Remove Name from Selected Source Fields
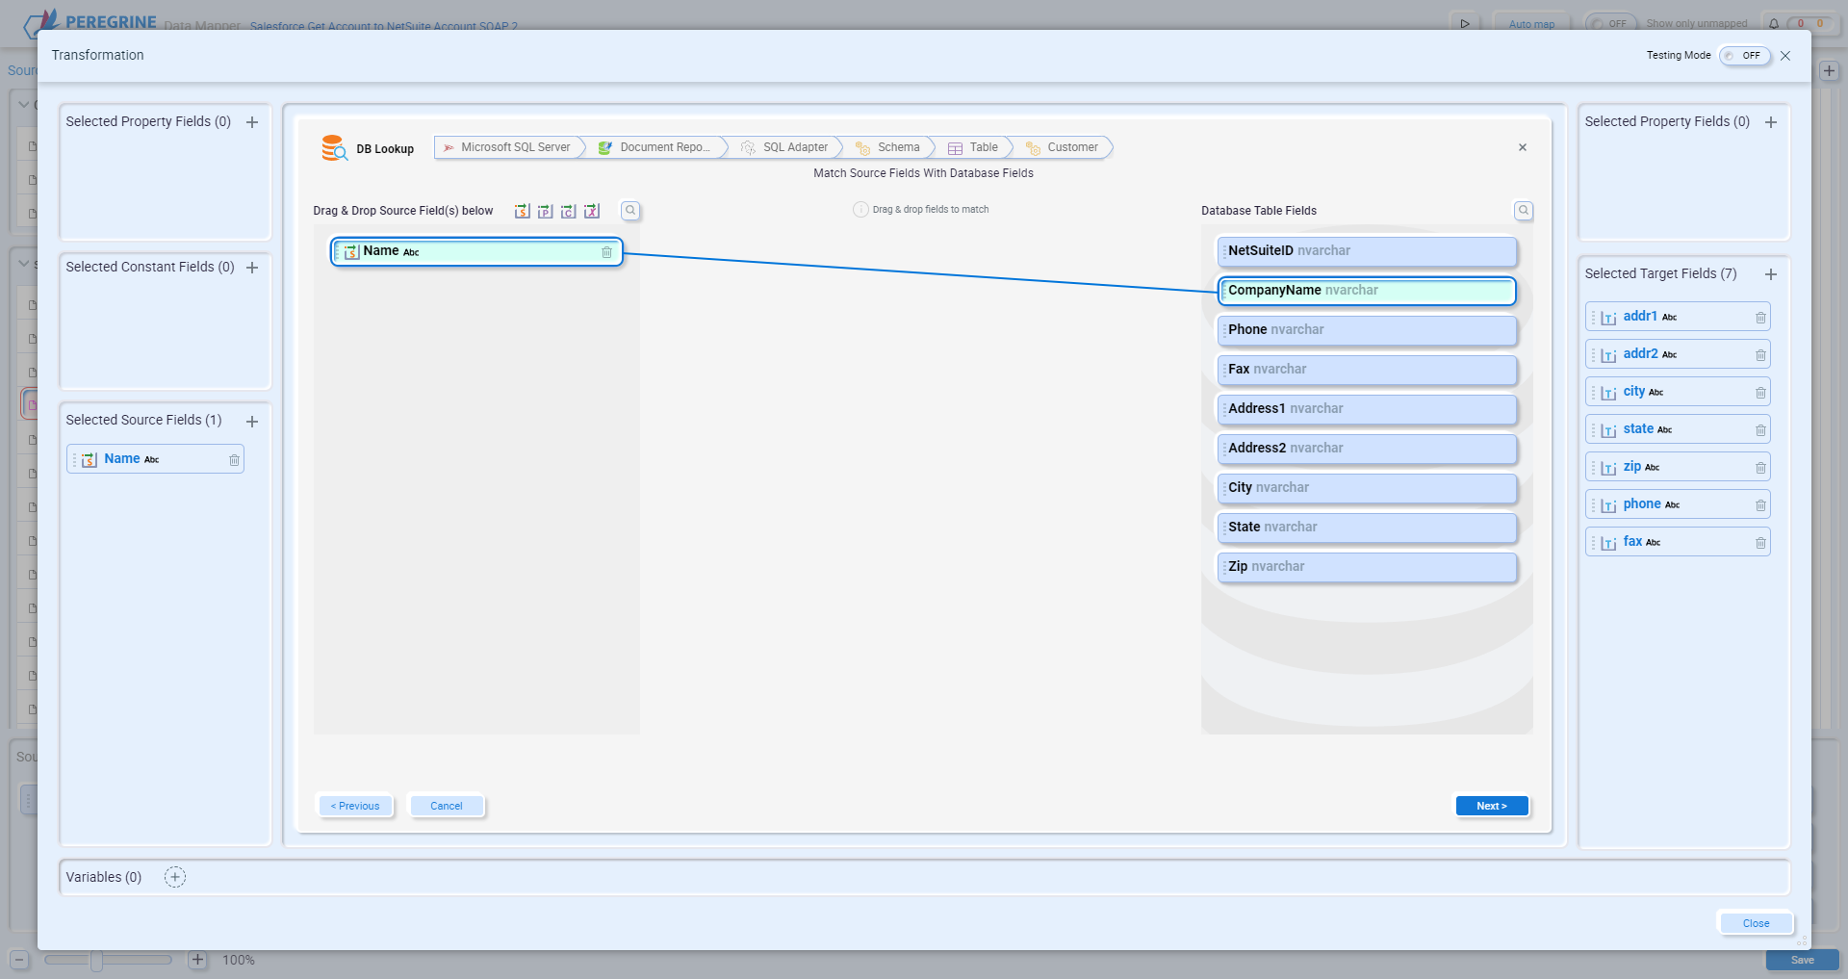1848x979 pixels. click(x=234, y=460)
